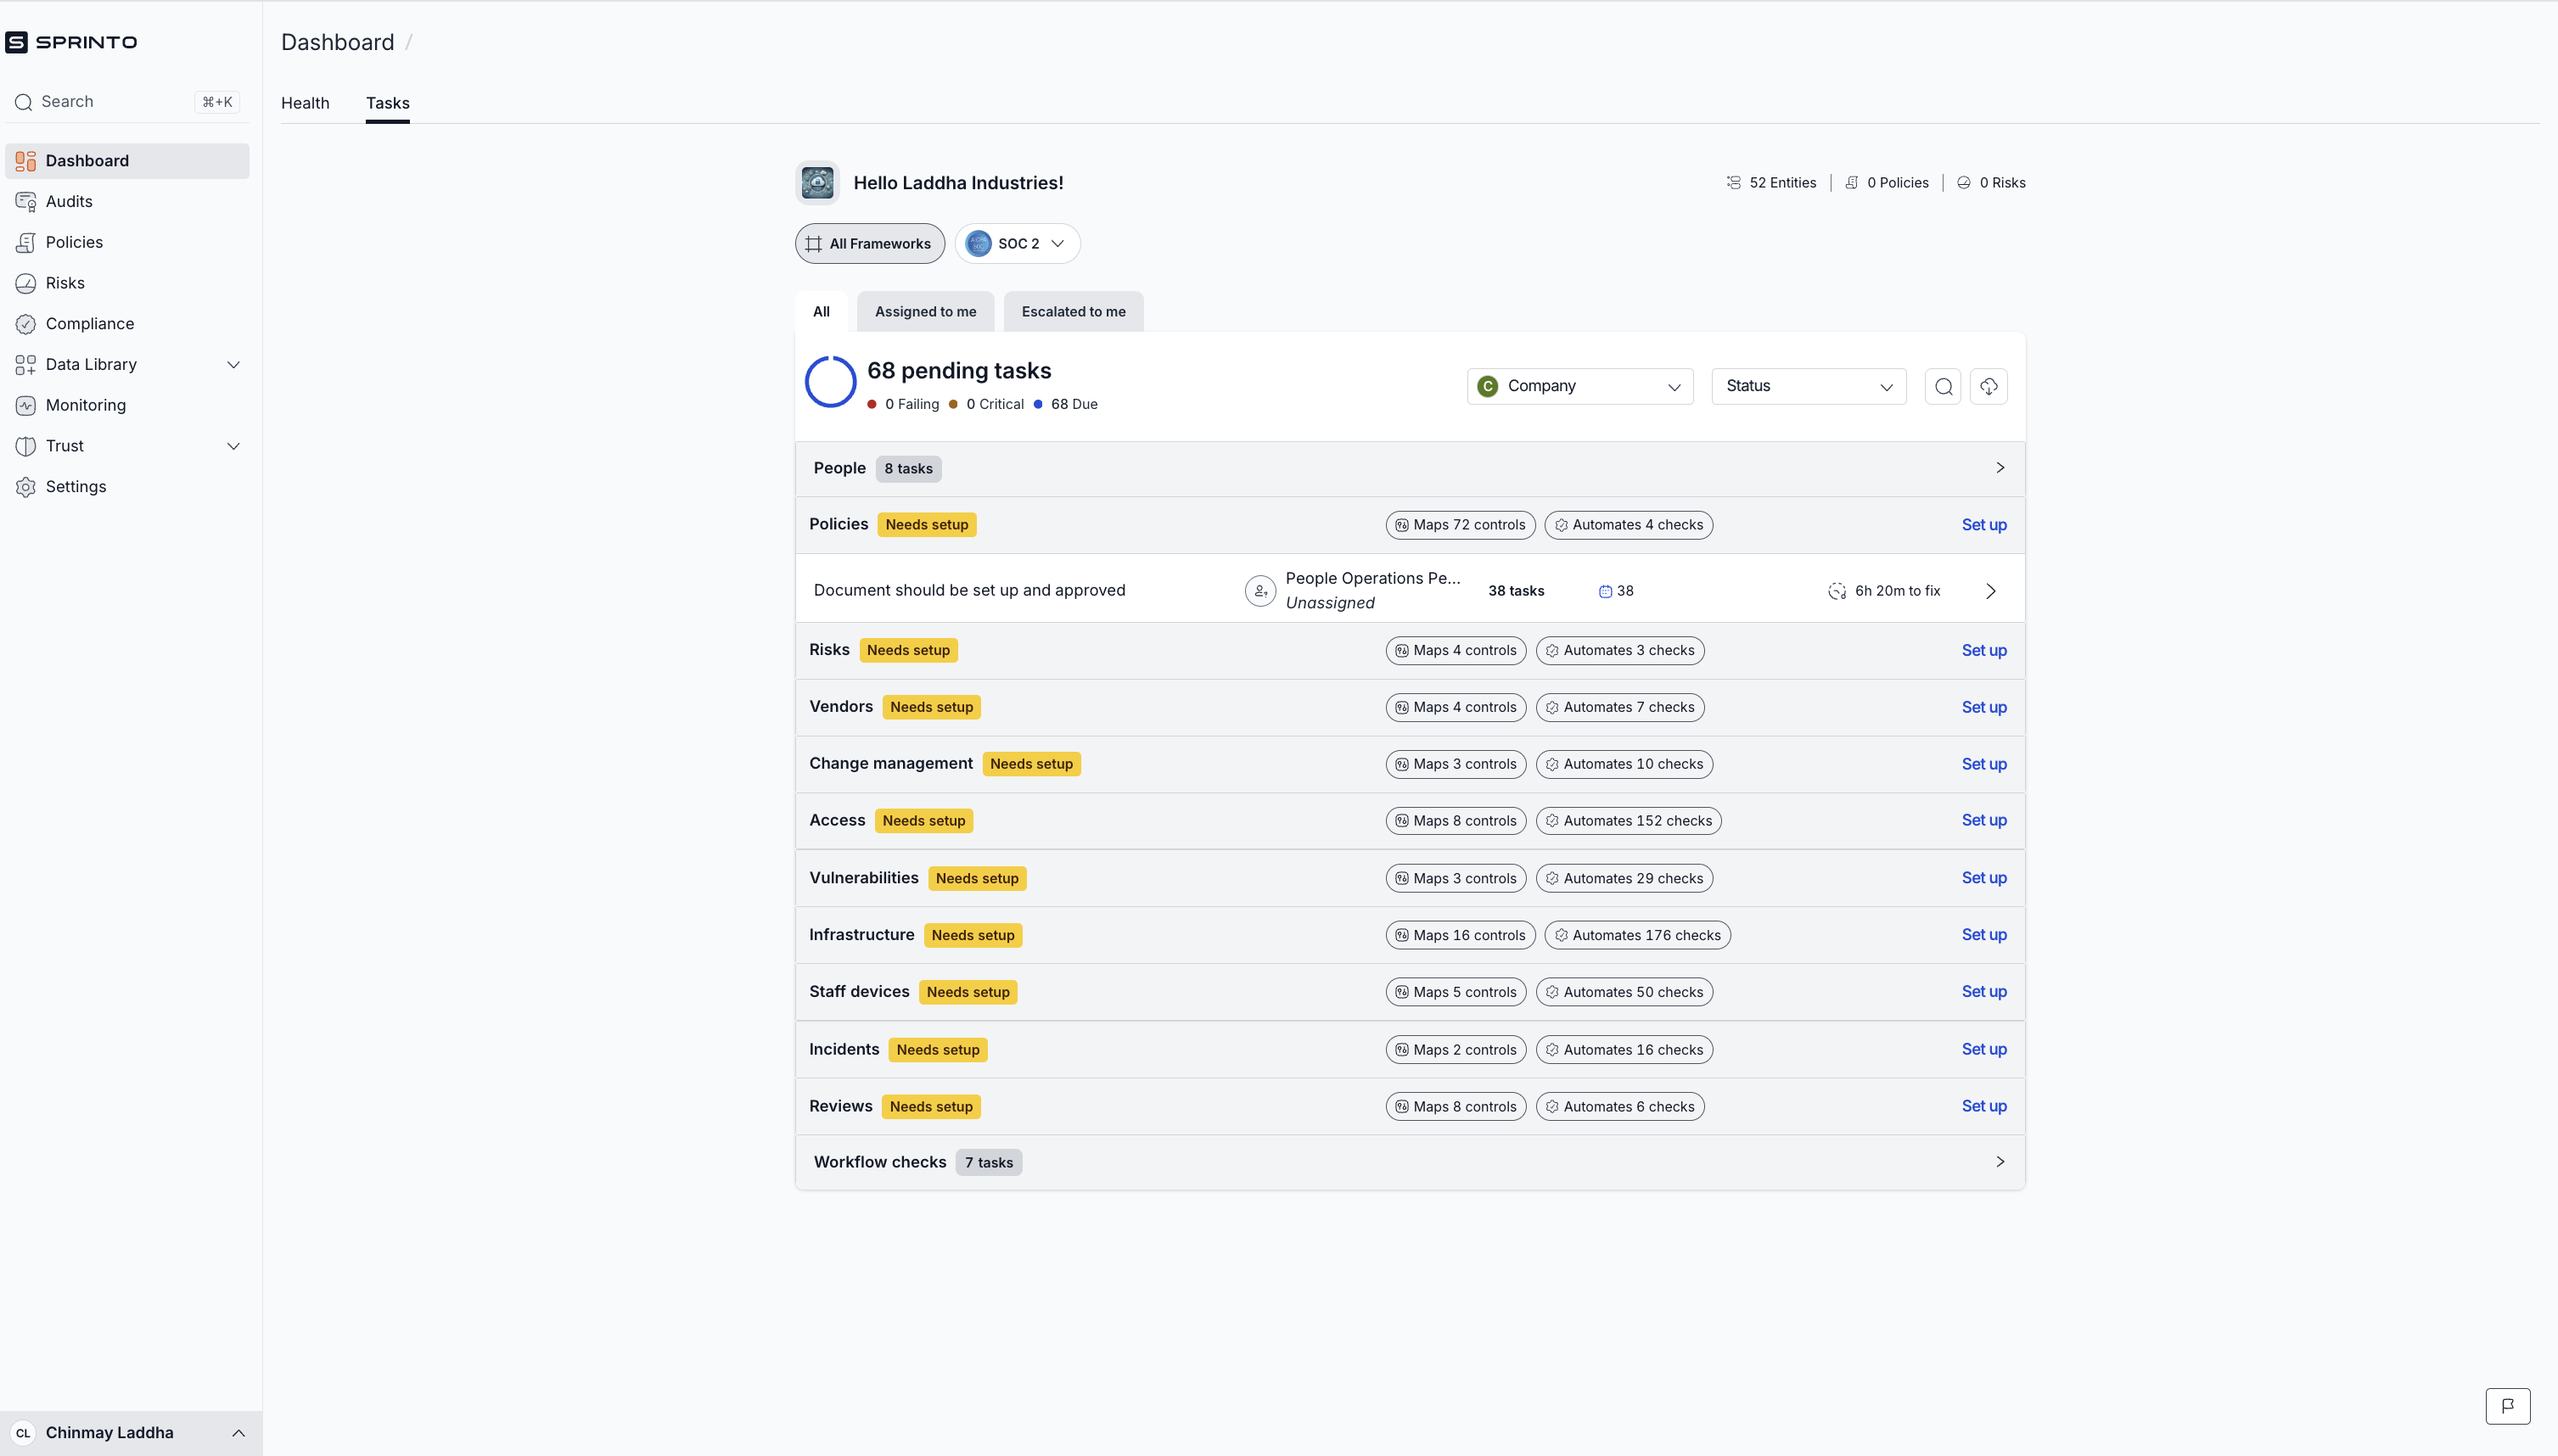The height and width of the screenshot is (1456, 2558).
Task: Click the flag feedback icon bottom right
Action: [2507, 1405]
